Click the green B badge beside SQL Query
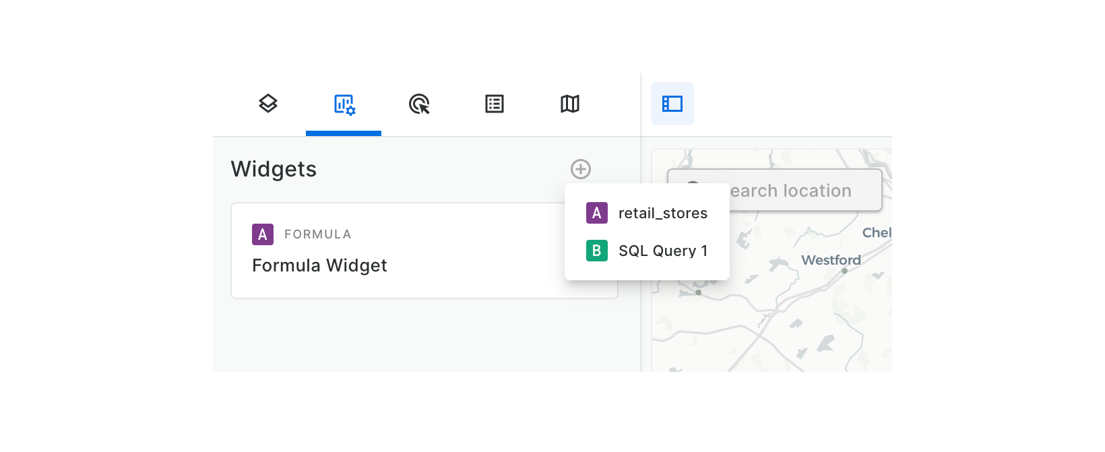This screenshot has width=1105, height=452. (596, 251)
